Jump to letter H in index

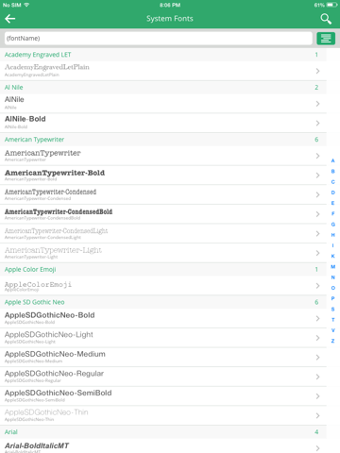pos(332,235)
